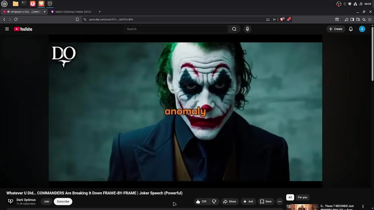Viewport: 374px width, 210px height.
Task: Open Brave Rewards triangle icon
Action: [289, 19]
